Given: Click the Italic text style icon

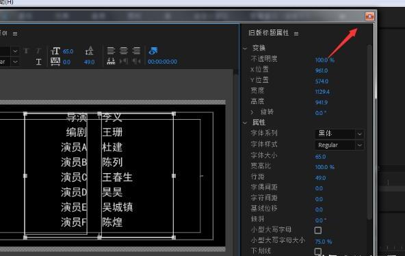Looking at the screenshot, I should pyautogui.click(x=38, y=51).
